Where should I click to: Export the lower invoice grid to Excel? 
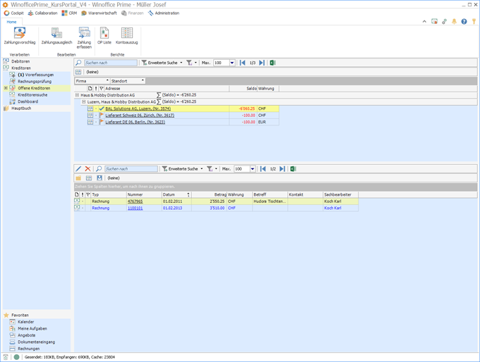pyautogui.click(x=293, y=168)
